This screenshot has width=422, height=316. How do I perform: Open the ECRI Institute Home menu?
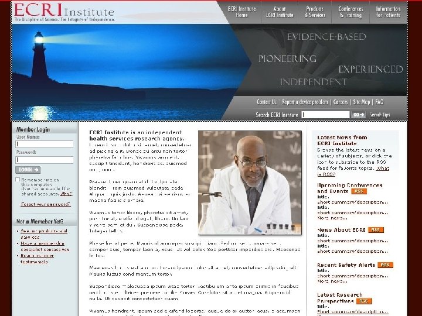[241, 12]
